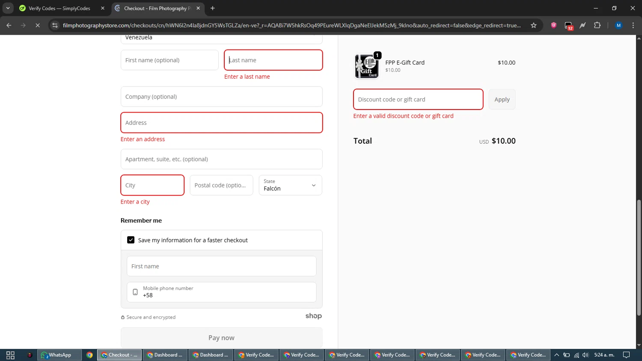Go forward one page
The image size is (642, 361).
23,25
